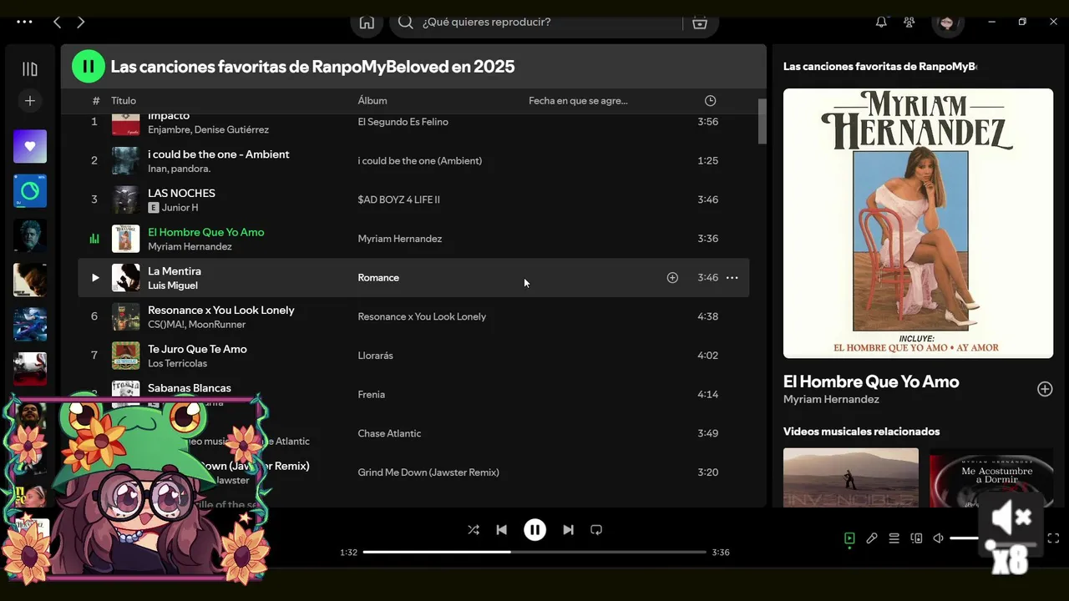Toggle repeat mode

tap(596, 529)
